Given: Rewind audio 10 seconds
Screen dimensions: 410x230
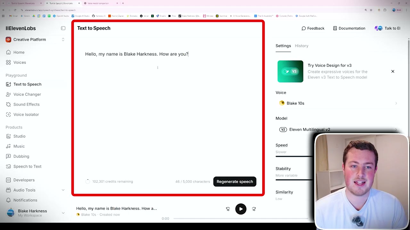Looking at the screenshot, I should coord(228,209).
